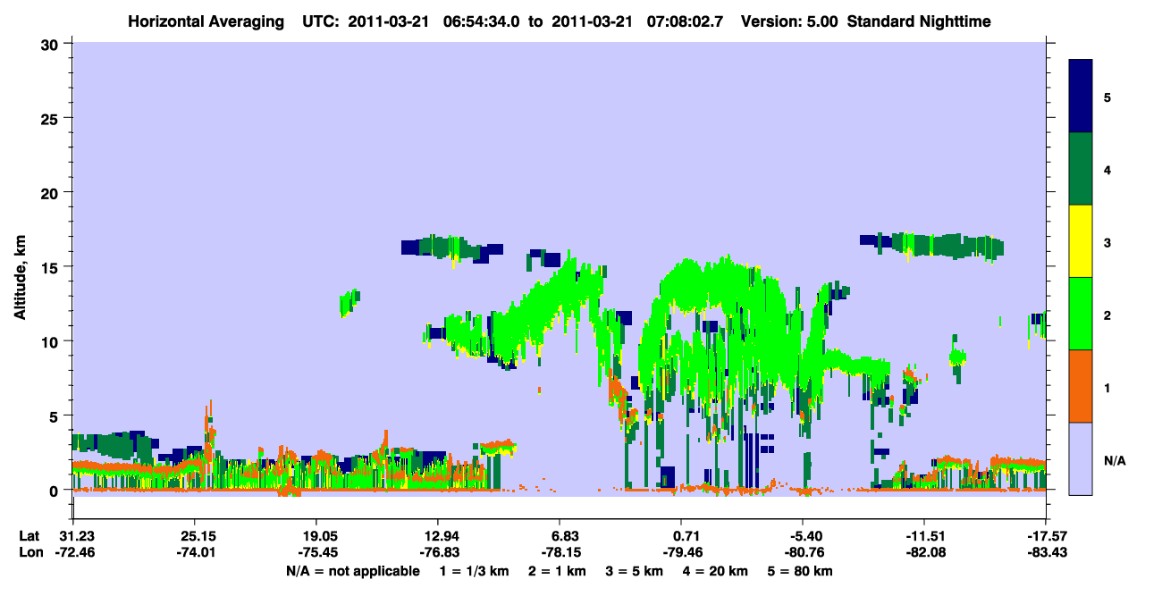The height and width of the screenshot is (596, 1162).
Task: Click the '2 = 1 km' legend entry
Action: coord(556,571)
